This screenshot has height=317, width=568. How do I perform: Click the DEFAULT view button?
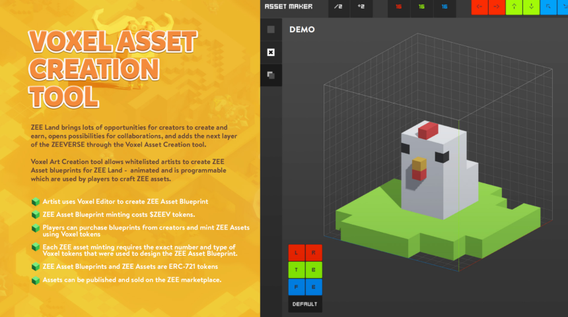pos(305,304)
